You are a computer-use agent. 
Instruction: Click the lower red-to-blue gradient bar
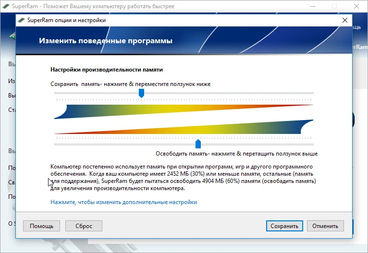[x=184, y=127]
